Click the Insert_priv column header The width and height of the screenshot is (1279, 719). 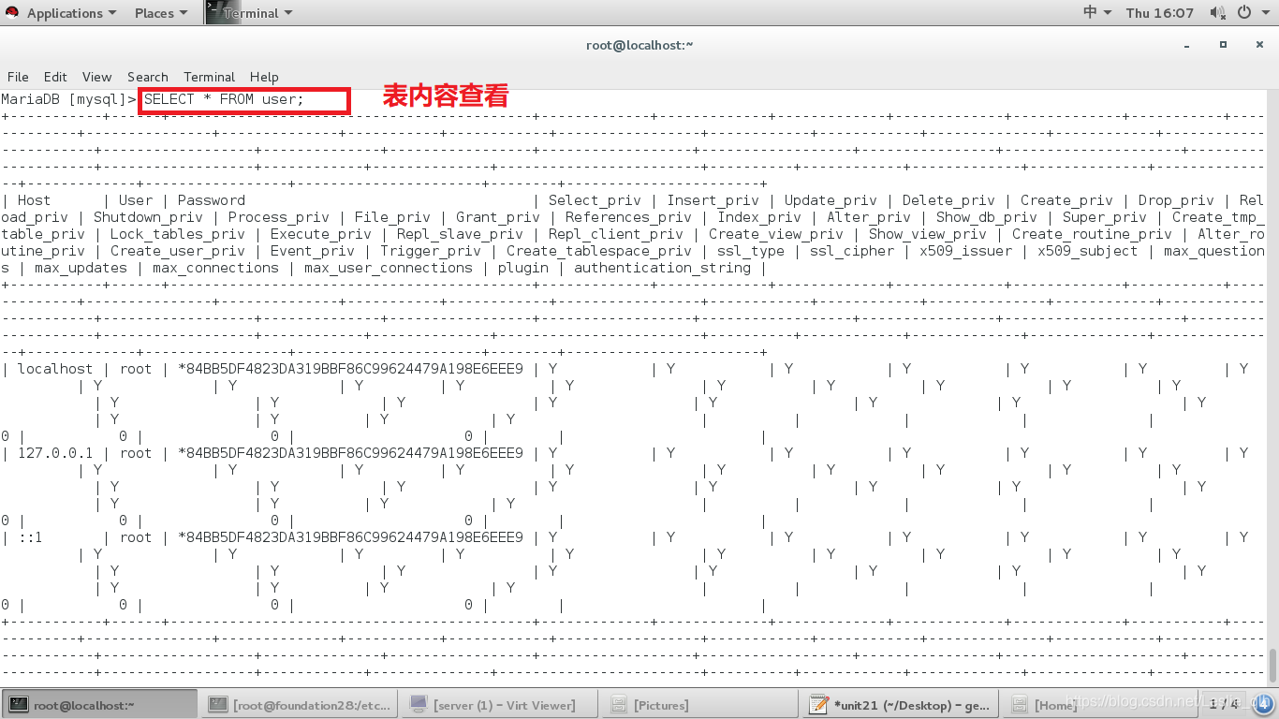[713, 200]
